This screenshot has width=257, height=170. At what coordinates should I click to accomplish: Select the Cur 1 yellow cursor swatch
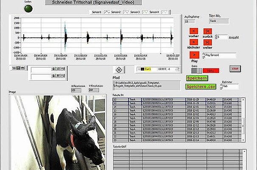(x=147, y=69)
